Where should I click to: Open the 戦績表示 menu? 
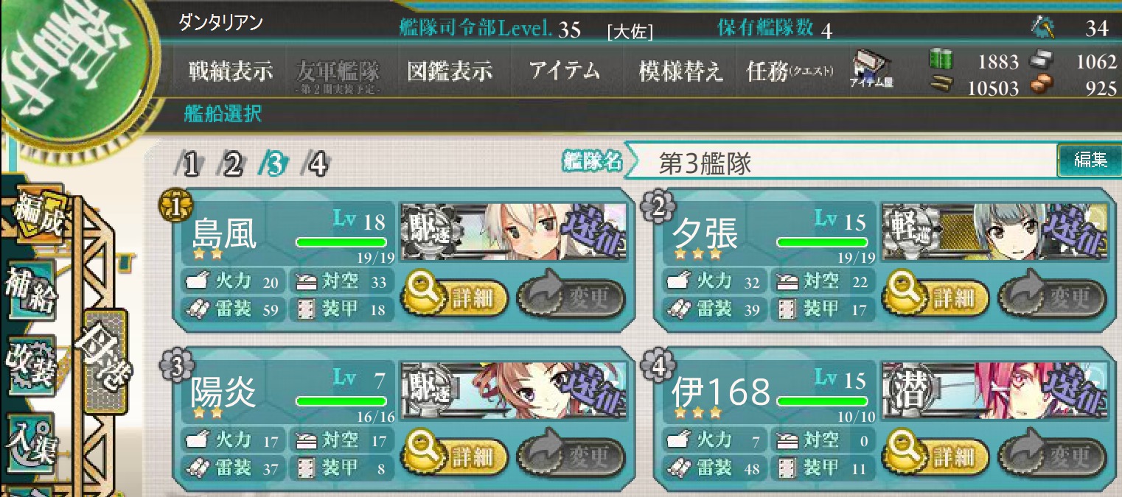(x=231, y=71)
